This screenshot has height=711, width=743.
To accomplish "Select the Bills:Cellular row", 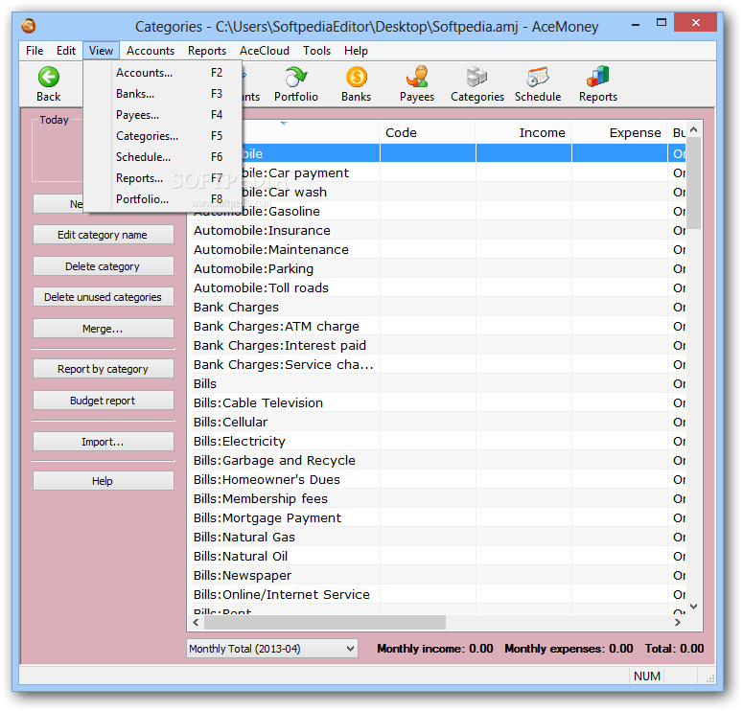I will point(436,422).
